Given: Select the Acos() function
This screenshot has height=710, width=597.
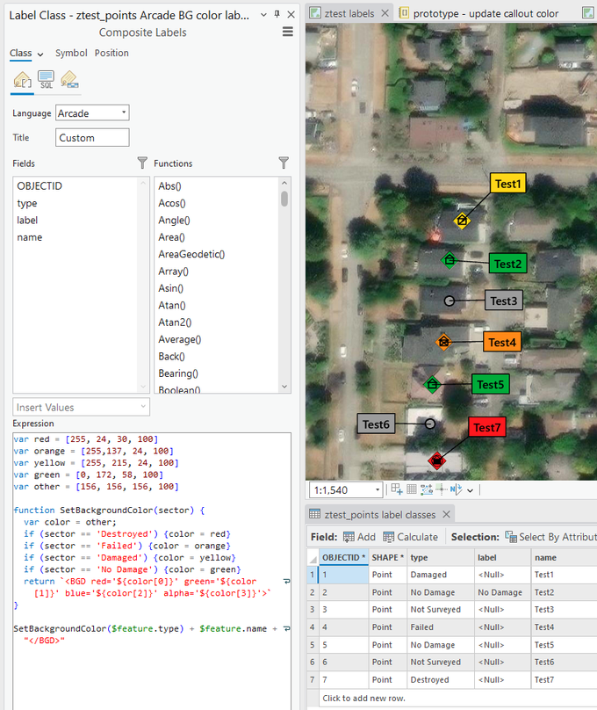Looking at the screenshot, I should point(172,203).
